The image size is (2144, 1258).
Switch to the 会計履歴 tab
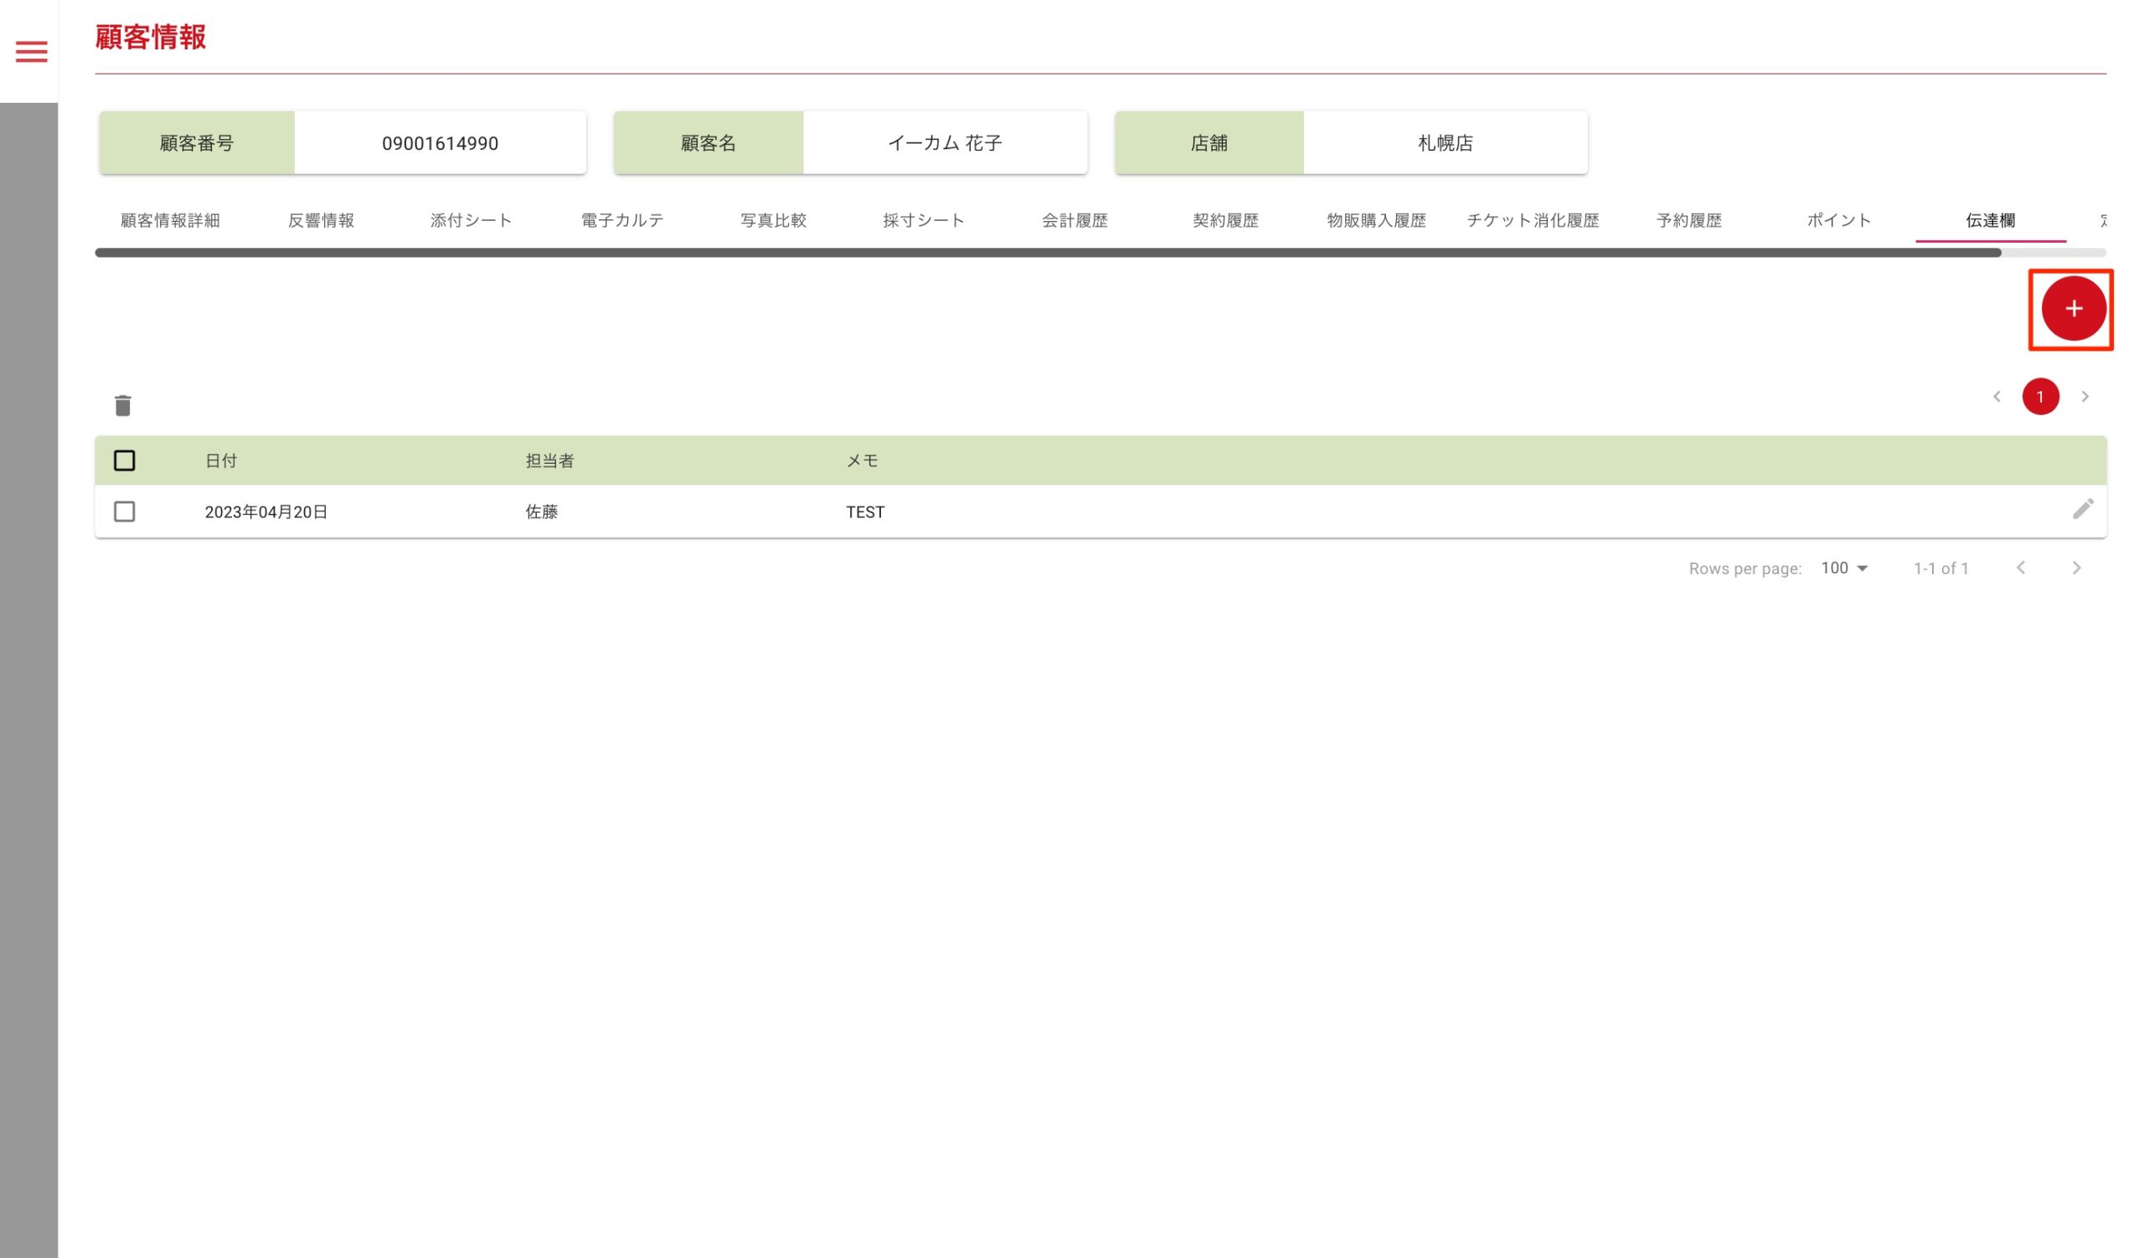(1075, 220)
